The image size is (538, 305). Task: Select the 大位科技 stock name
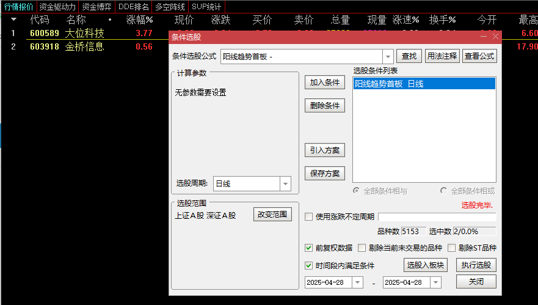point(84,34)
